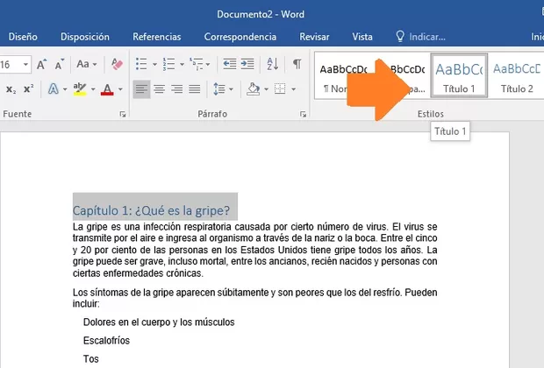Image resolution: width=544 pixels, height=368 pixels.
Task: Click Dolores en el cuerpo line
Action: (x=159, y=322)
